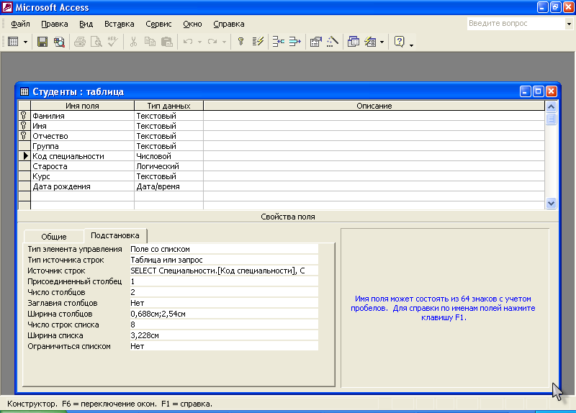This screenshot has width=576, height=413.
Task: Click the Paste clipboard icon
Action: (167, 42)
